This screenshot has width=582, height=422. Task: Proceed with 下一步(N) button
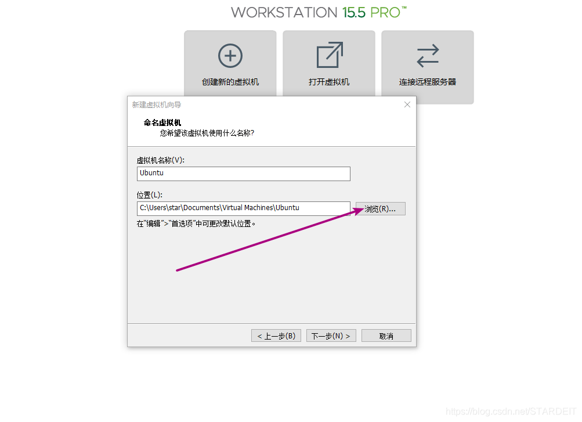click(x=331, y=336)
